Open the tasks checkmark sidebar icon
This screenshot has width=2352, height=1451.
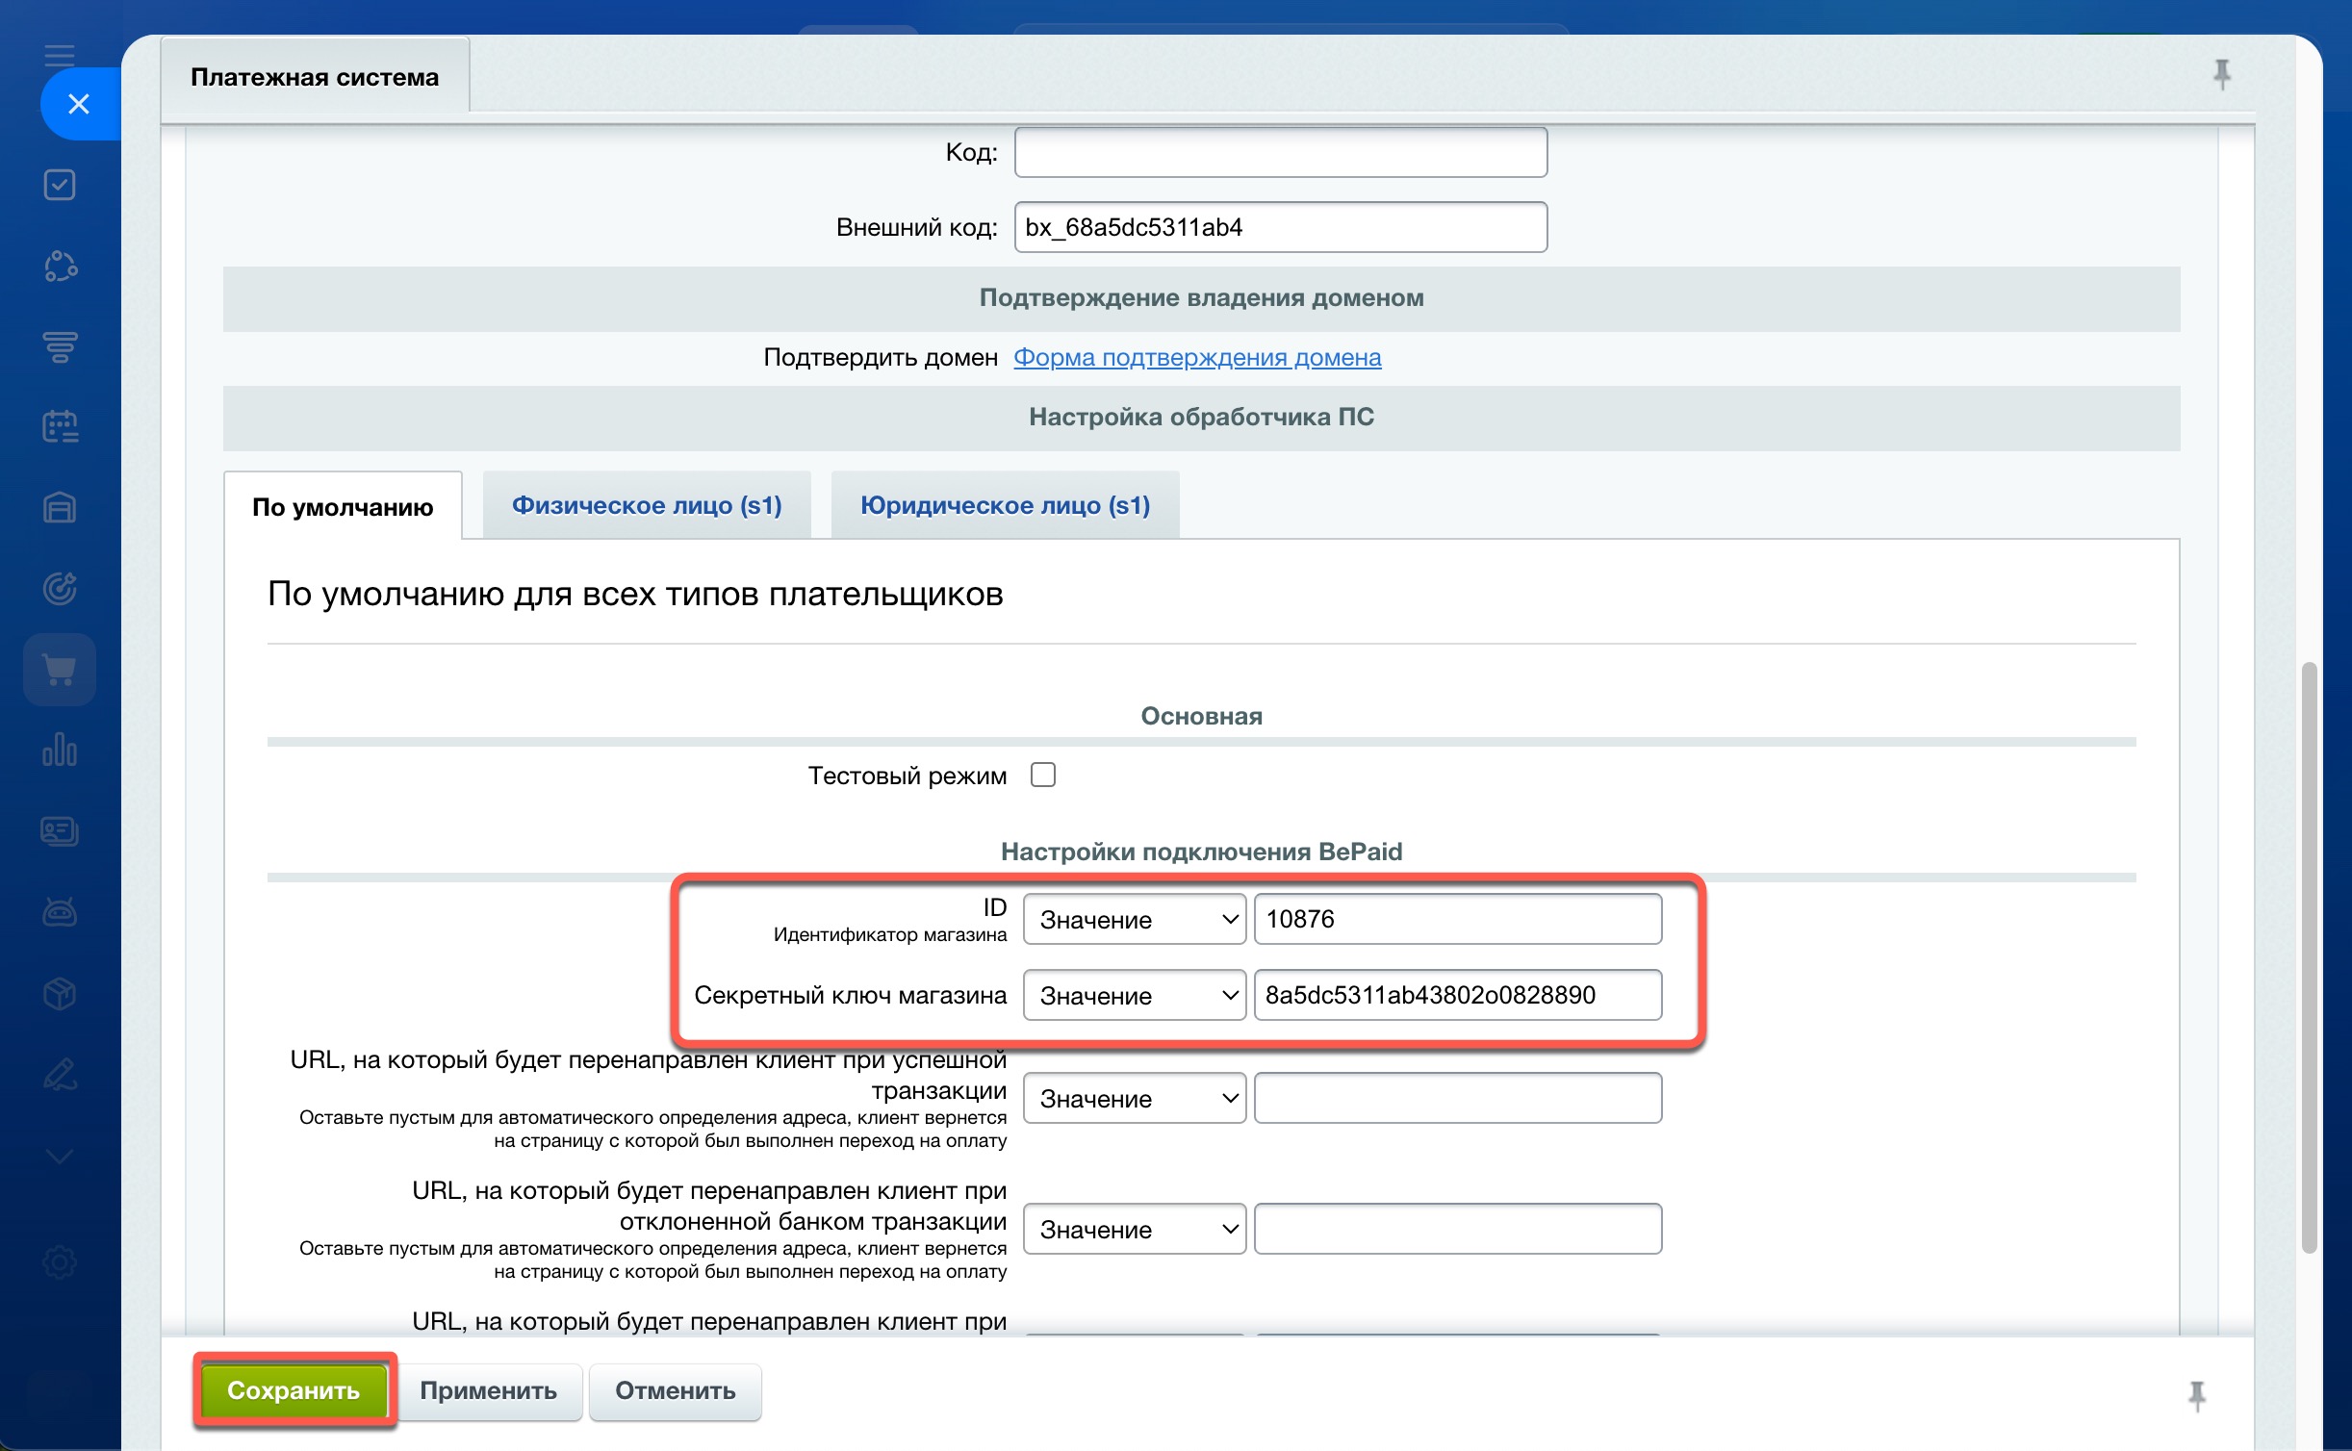coord(60,185)
